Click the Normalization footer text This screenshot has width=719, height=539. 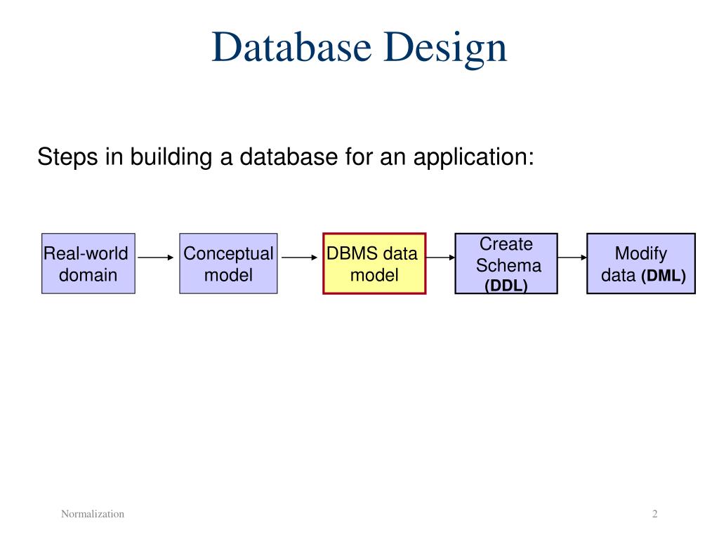pos(93,514)
